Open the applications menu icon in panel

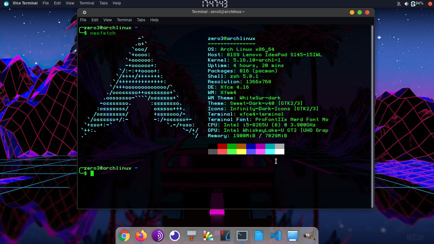click(x=6, y=3)
